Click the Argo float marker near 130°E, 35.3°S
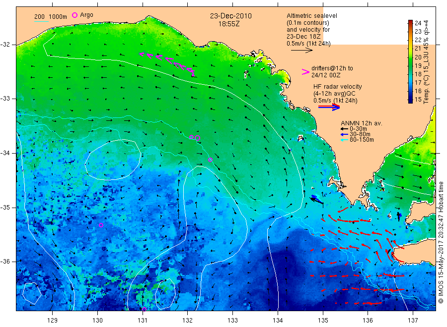The width and height of the screenshot is (447, 327). pyautogui.click(x=101, y=225)
